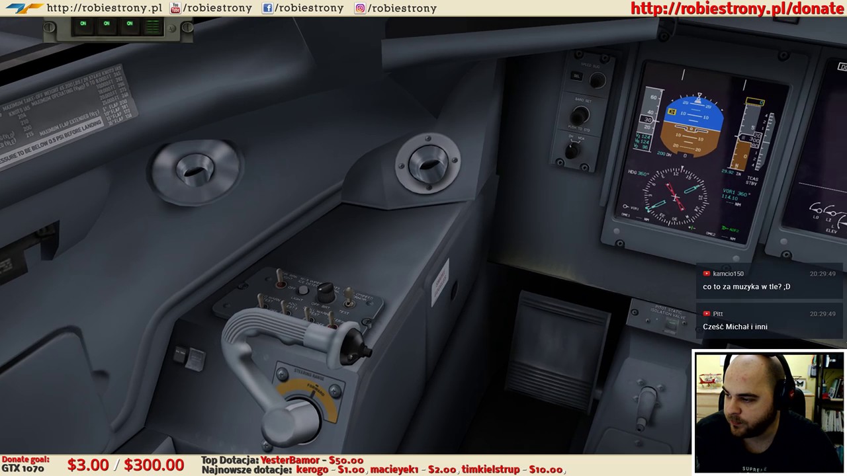Click chat message 'Cześć Michał i inni'
Viewport: 847px width, 476px height.
tap(735, 327)
